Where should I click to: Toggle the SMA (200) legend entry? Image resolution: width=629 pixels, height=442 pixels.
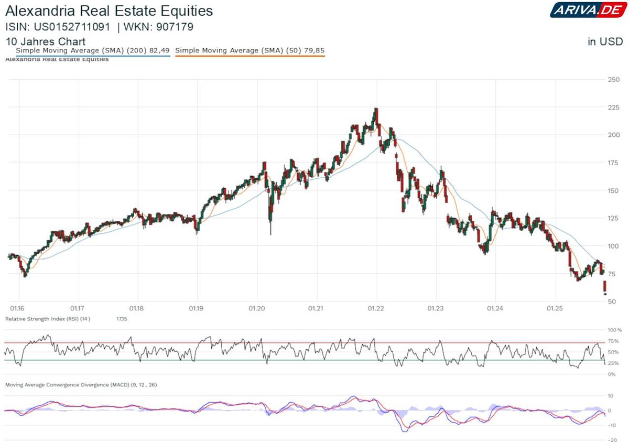[x=93, y=50]
